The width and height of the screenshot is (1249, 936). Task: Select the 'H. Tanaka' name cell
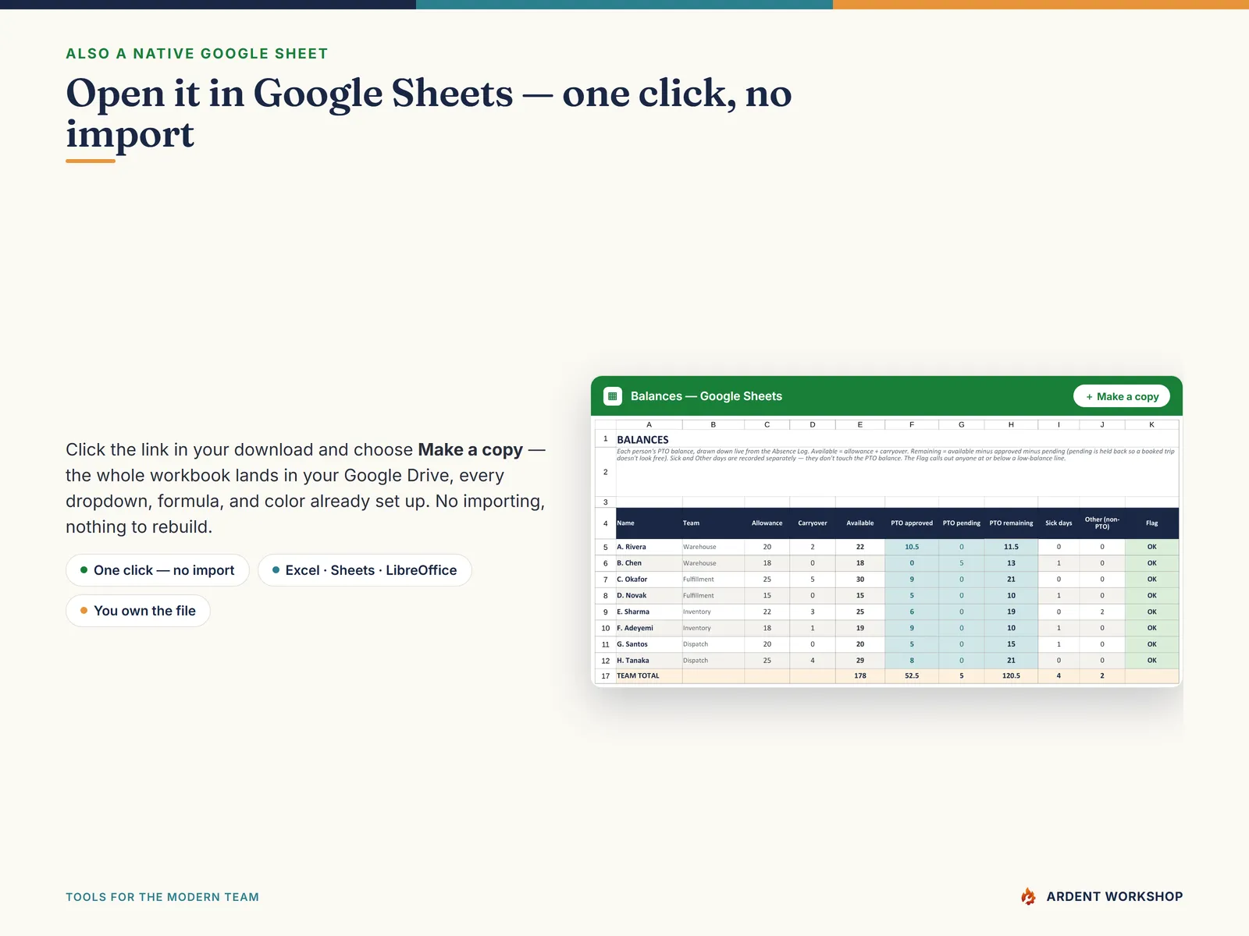(x=649, y=661)
